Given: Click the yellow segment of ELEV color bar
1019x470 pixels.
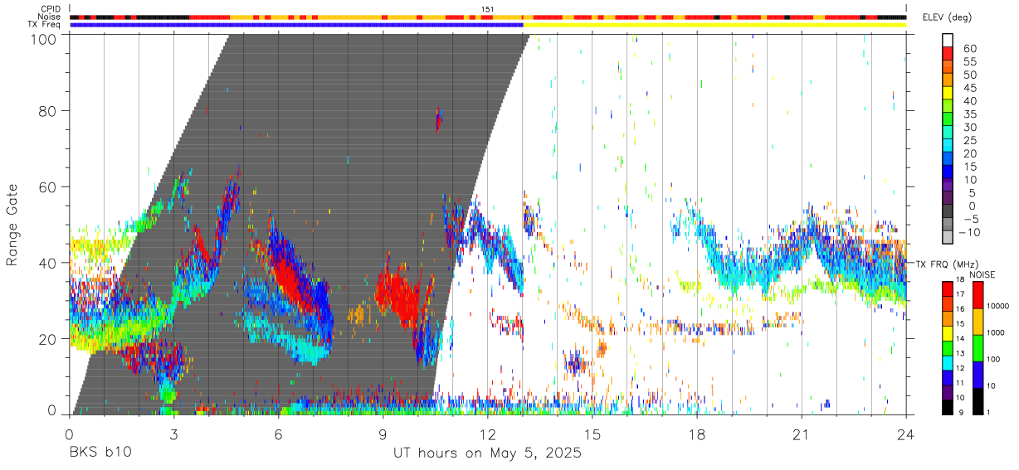Looking at the screenshot, I should [948, 94].
